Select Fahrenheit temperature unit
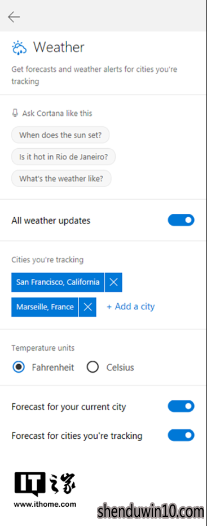 pos(19,367)
